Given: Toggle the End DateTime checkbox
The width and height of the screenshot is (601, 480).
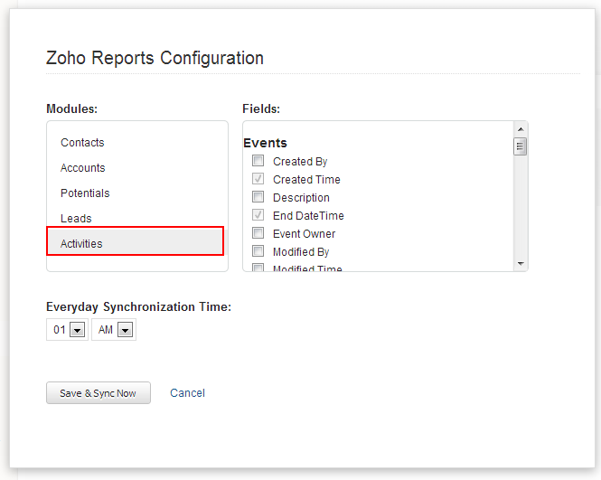Looking at the screenshot, I should click(x=258, y=215).
